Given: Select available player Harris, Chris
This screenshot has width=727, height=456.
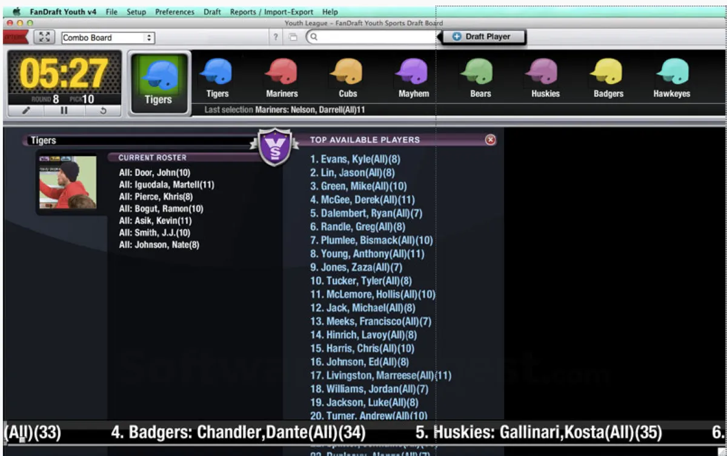Looking at the screenshot, I should 362,348.
